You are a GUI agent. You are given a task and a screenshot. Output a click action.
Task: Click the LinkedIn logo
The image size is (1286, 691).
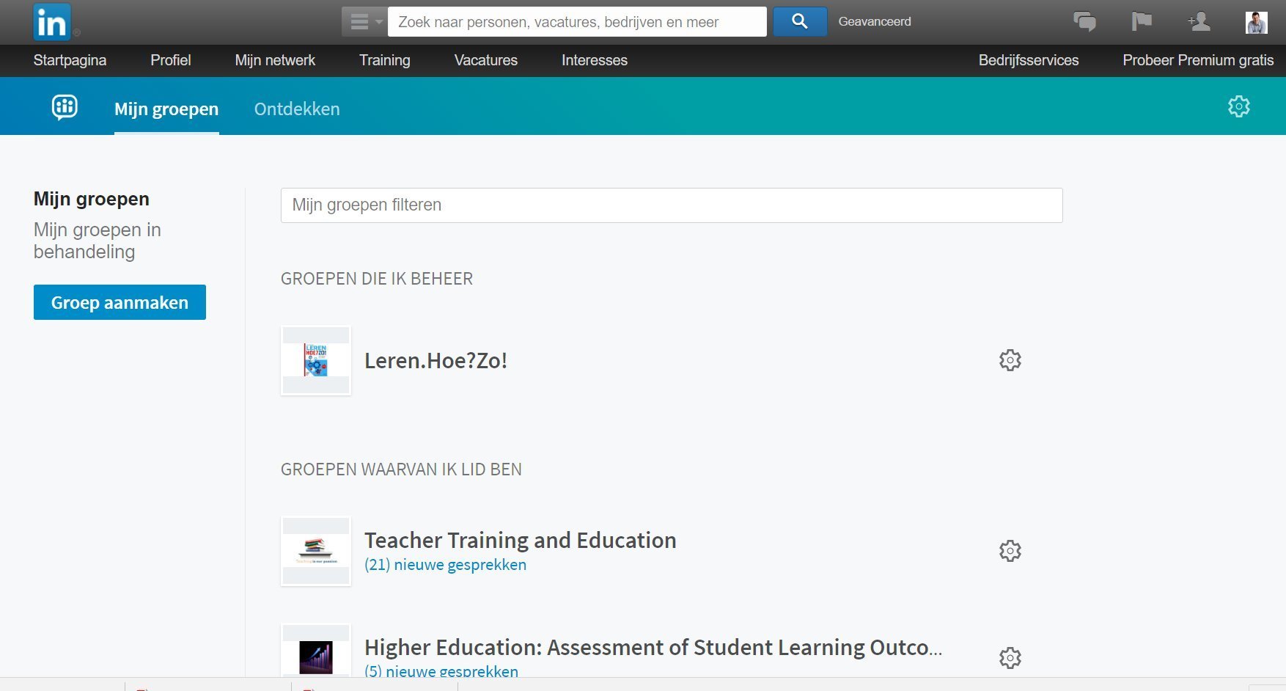click(x=52, y=22)
